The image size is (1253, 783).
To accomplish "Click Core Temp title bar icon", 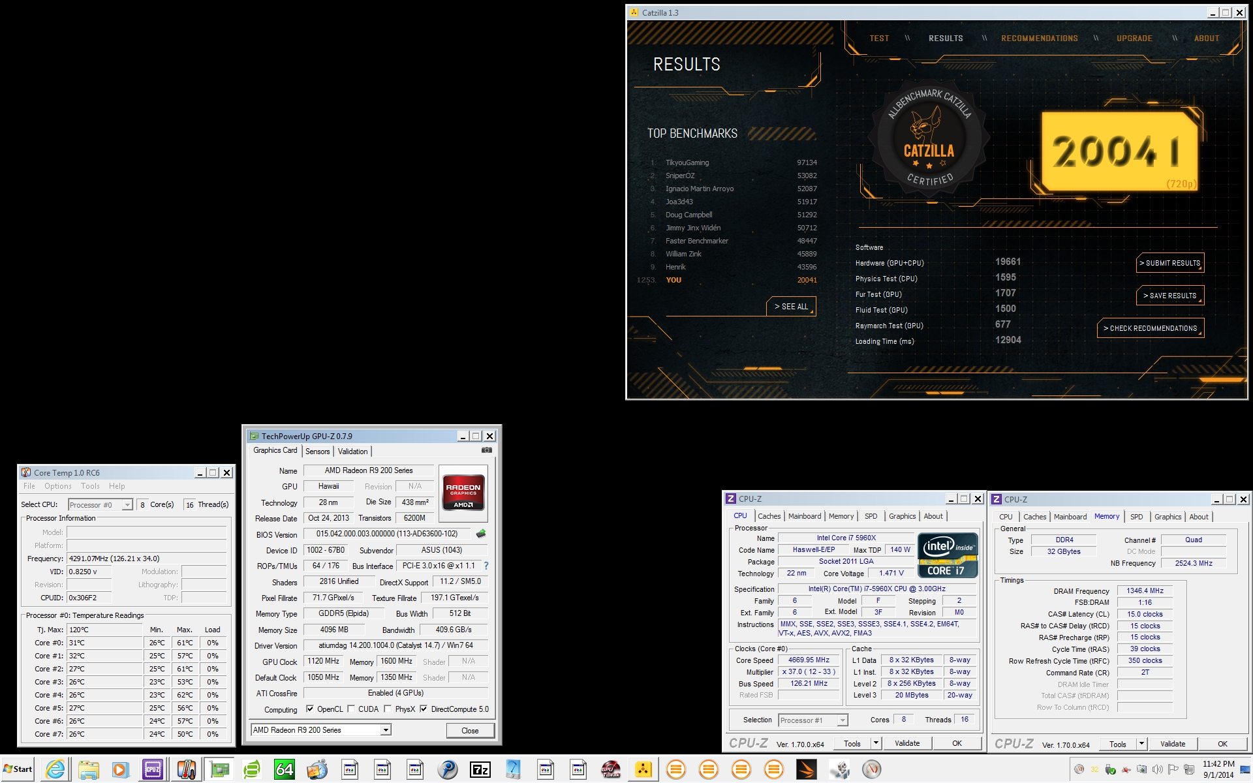I will click(x=26, y=472).
